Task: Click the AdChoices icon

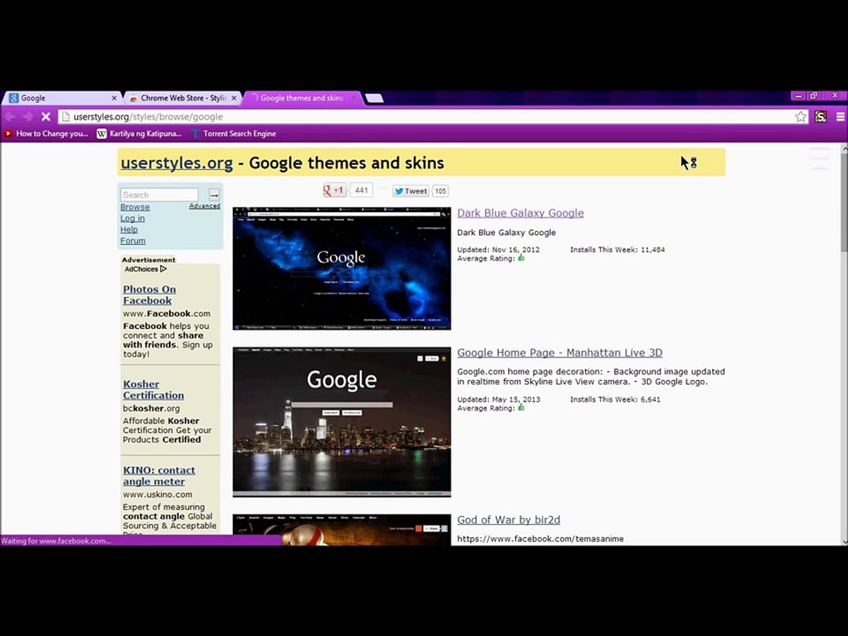Action: 164,269
